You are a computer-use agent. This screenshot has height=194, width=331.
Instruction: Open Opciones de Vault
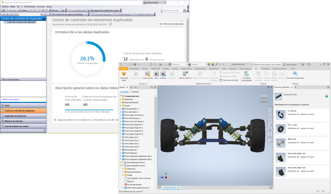[x=228, y=80]
